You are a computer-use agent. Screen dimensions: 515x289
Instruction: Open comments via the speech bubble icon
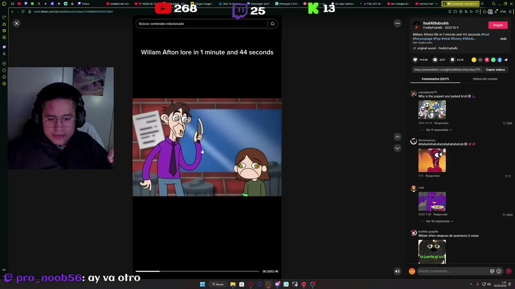click(x=435, y=60)
